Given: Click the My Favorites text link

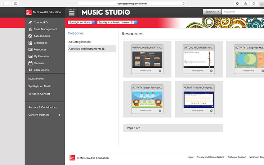Looking at the screenshot, I should coord(41,57).
